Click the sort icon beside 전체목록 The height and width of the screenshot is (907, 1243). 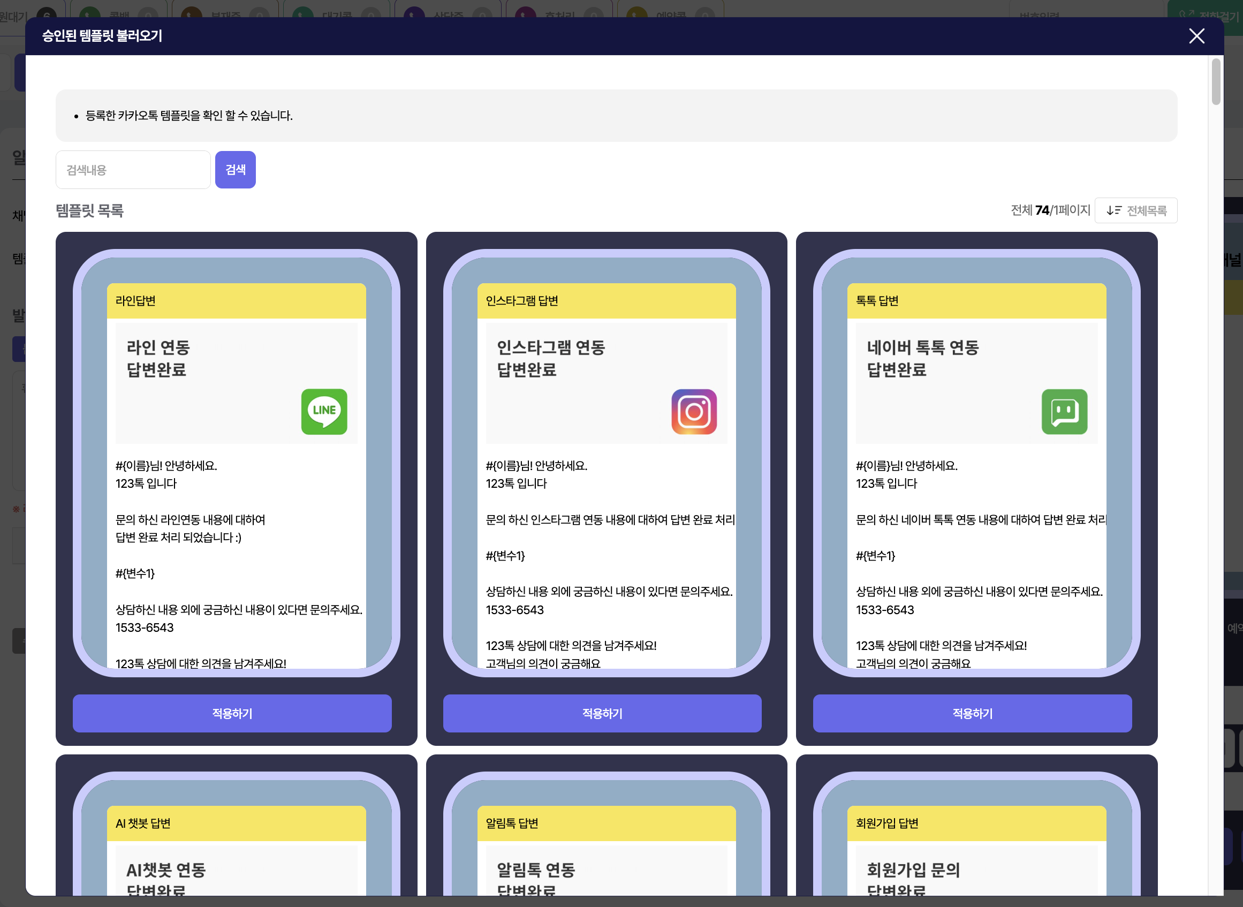point(1113,210)
